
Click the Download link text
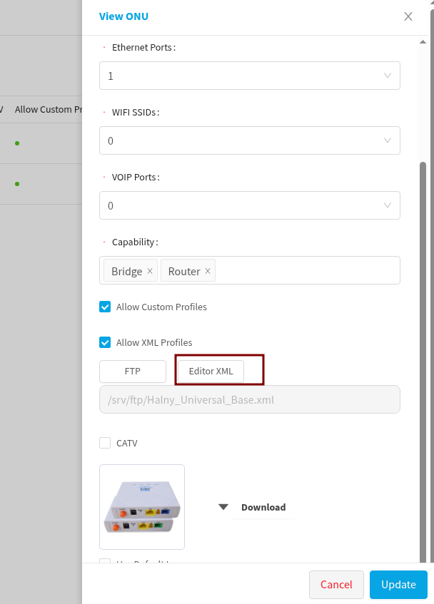tap(263, 508)
